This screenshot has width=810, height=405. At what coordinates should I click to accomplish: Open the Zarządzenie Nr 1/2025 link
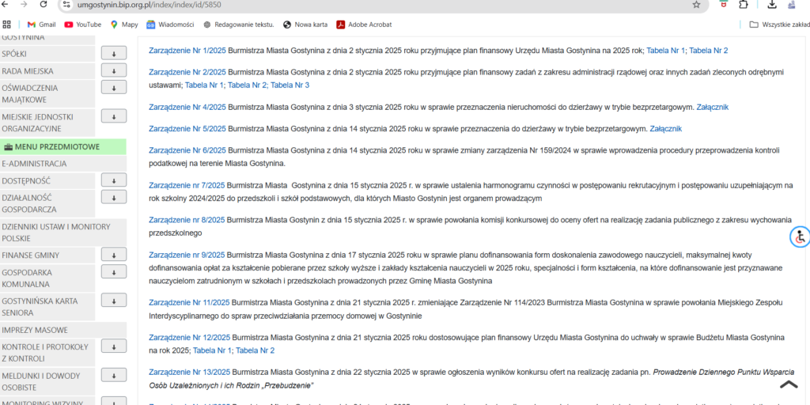pos(187,51)
